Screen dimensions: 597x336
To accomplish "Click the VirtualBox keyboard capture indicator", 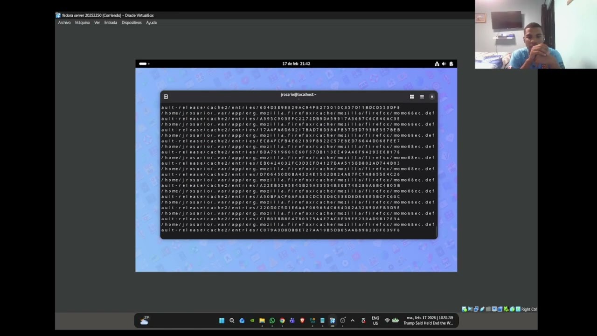I will [518, 309].
